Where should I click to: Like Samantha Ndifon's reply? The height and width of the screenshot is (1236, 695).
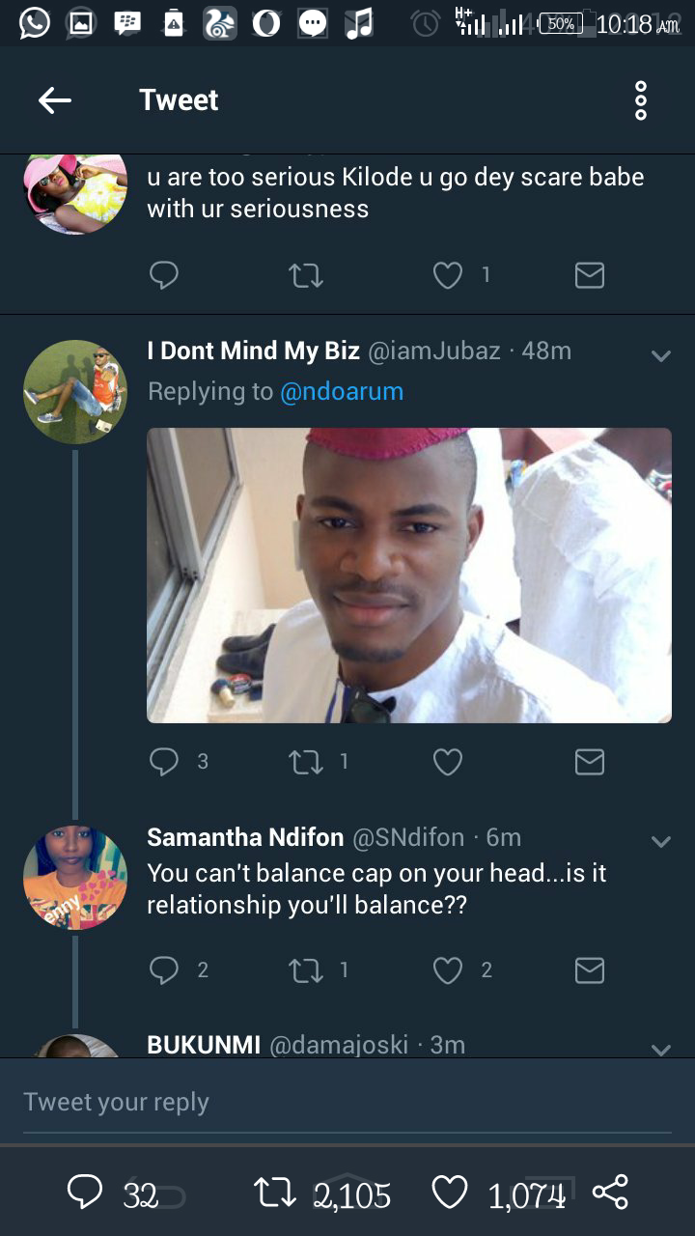447,969
